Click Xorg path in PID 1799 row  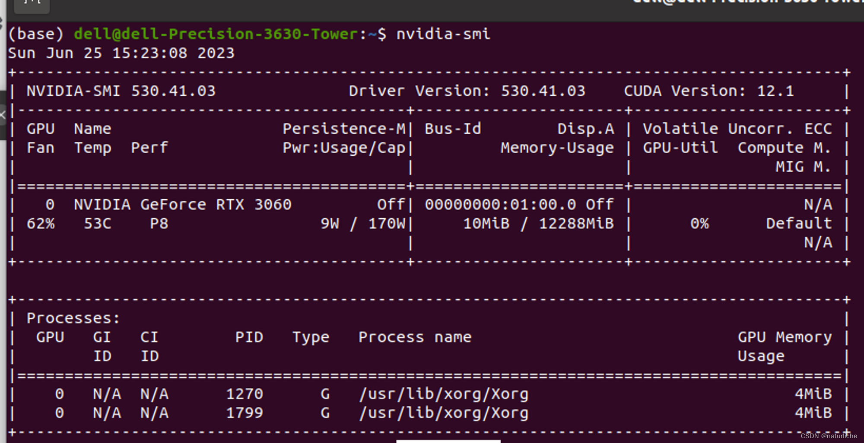tap(444, 413)
